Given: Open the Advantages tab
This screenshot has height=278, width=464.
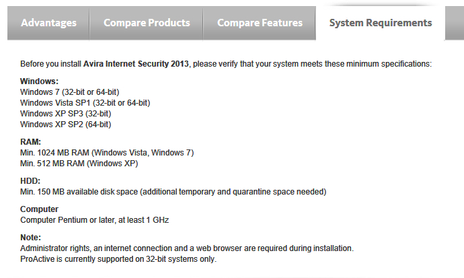Looking at the screenshot, I should [x=48, y=23].
